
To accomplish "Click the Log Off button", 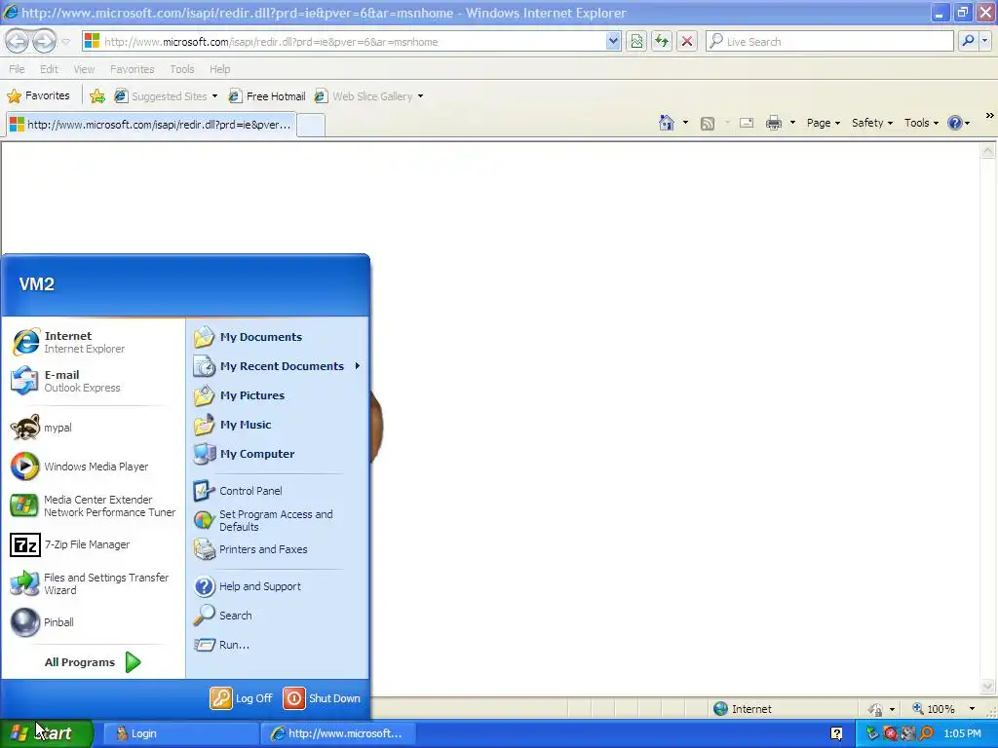I will tap(242, 698).
